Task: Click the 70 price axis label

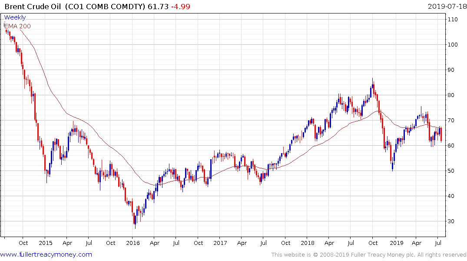Action: [x=451, y=120]
